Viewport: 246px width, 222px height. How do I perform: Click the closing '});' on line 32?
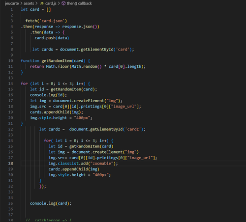point(43,186)
